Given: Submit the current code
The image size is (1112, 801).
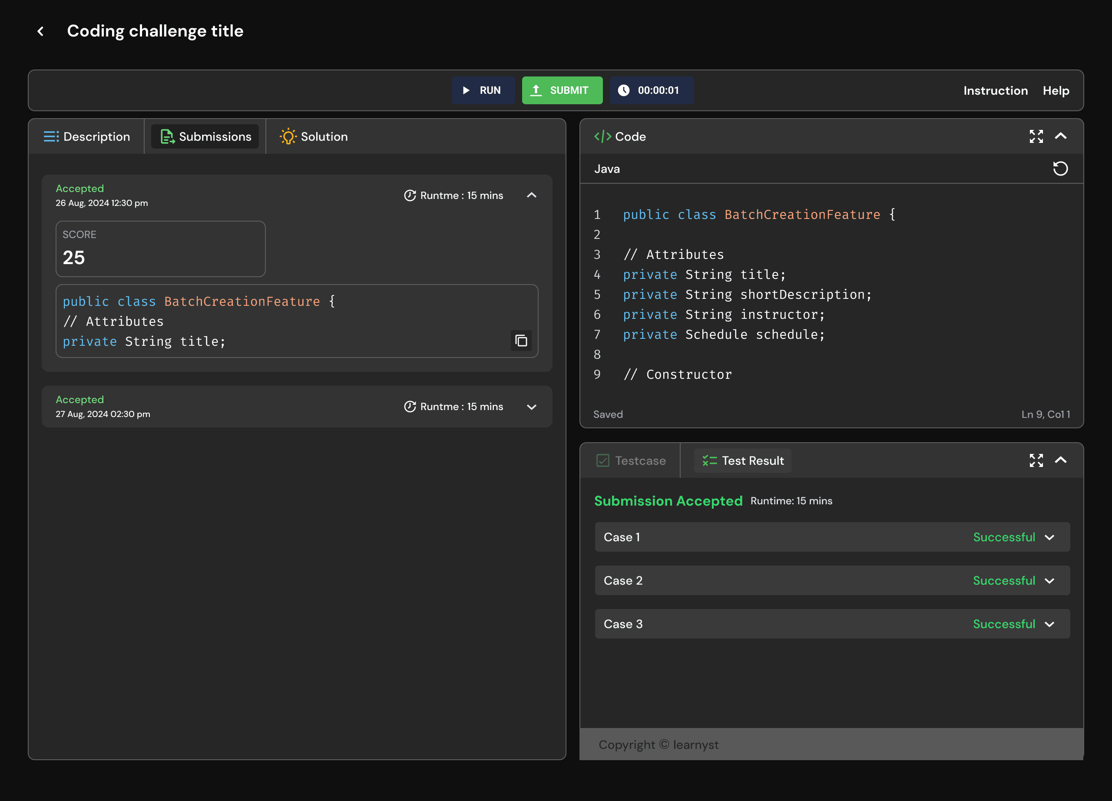Looking at the screenshot, I should 562,90.
